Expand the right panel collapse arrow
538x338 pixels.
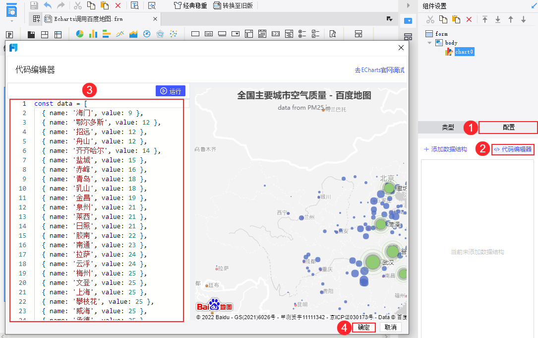tap(408, 5)
